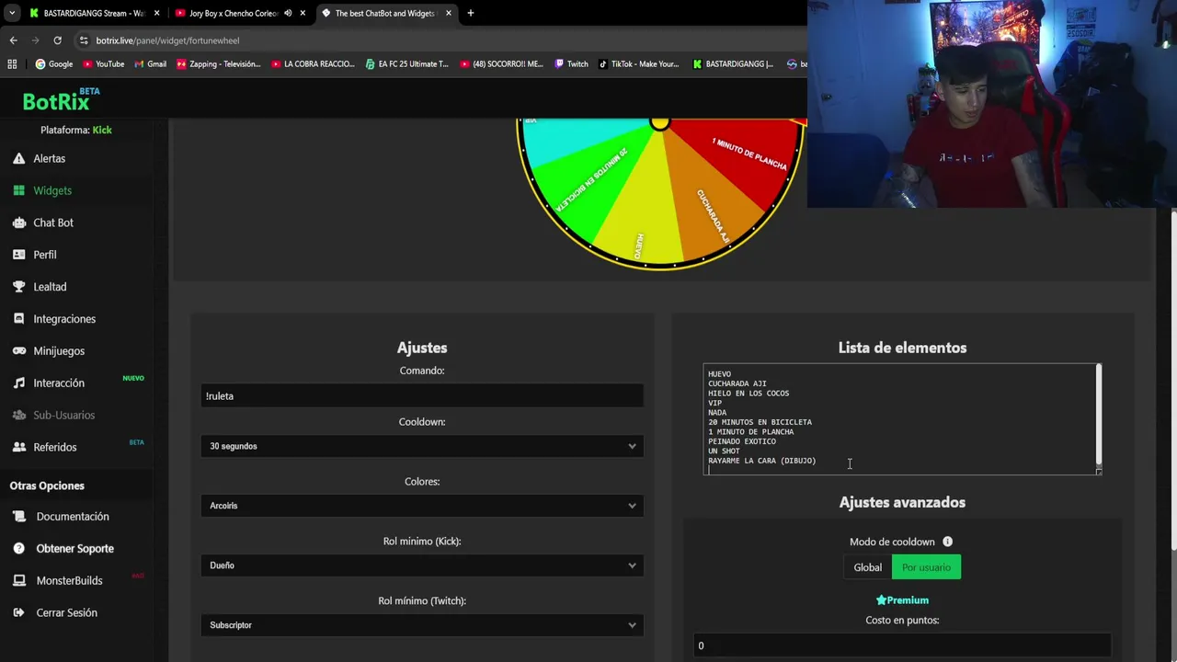Click the Lealtad trophy icon
This screenshot has width=1177, height=662.
(x=18, y=287)
